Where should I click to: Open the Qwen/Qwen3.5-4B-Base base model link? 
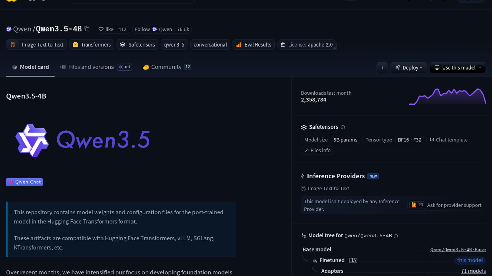click(x=458, y=250)
